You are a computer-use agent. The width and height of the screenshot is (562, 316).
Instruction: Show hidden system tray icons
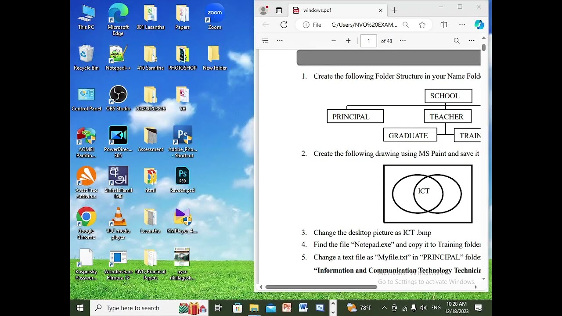(x=384, y=308)
